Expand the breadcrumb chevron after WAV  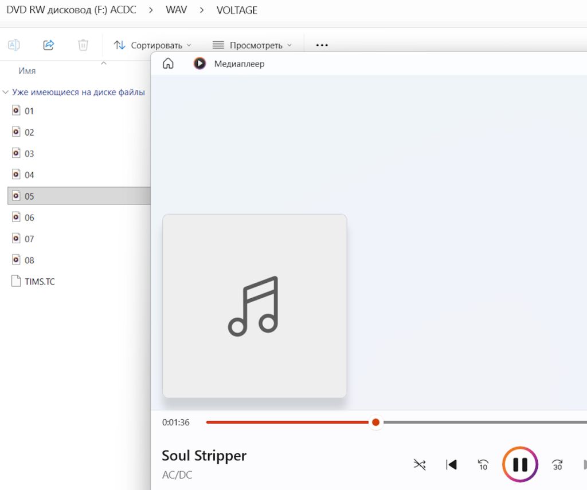coord(201,10)
